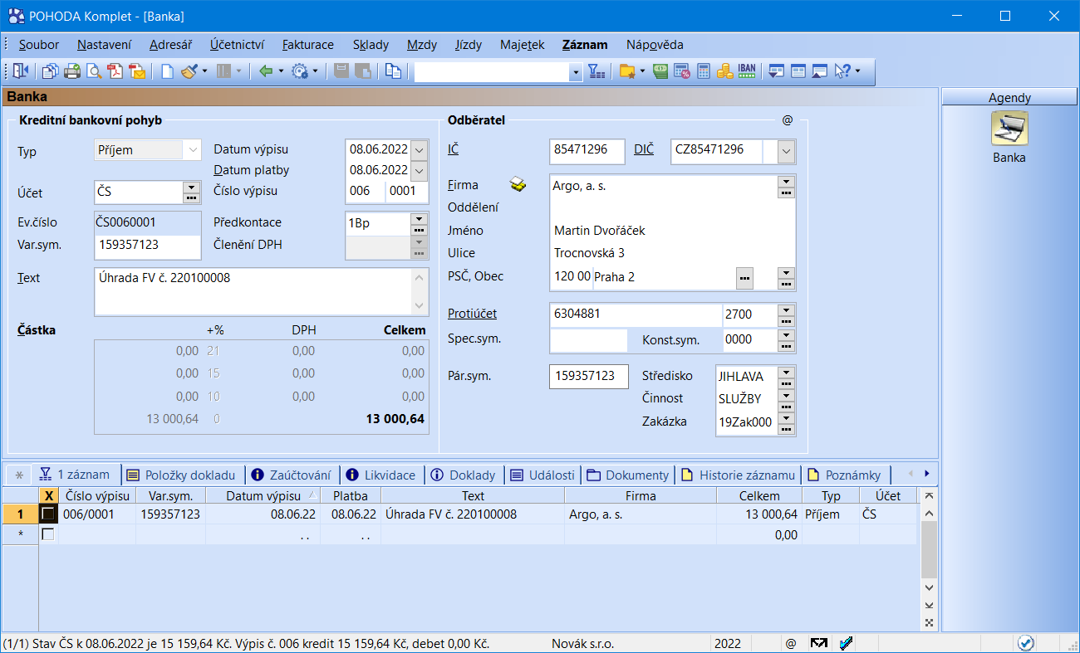This screenshot has height=653, width=1080.
Task: Click the printer icon in the toolbar
Action: pyautogui.click(x=72, y=71)
